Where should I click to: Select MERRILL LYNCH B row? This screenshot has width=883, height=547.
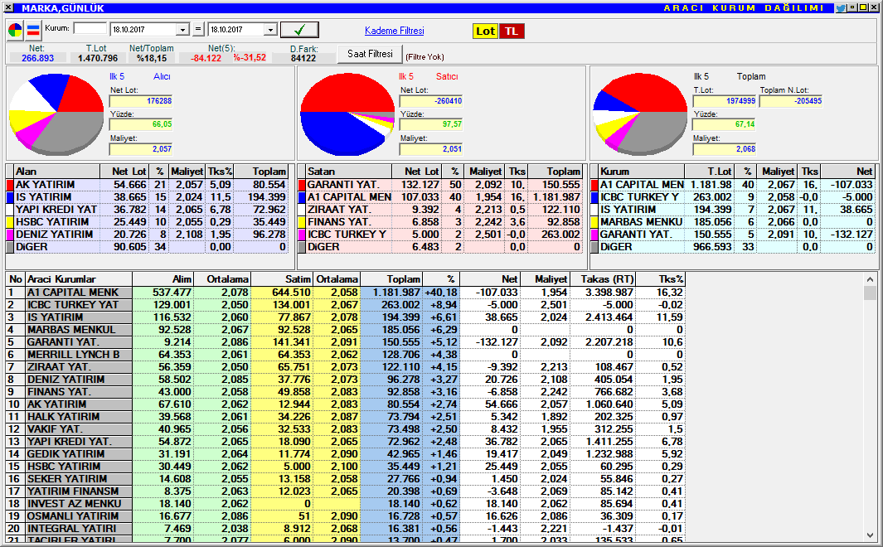click(345, 354)
